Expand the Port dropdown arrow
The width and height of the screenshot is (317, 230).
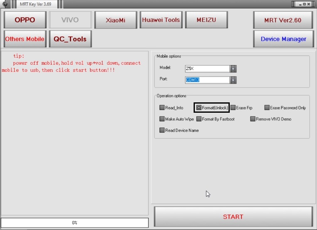coord(233,80)
